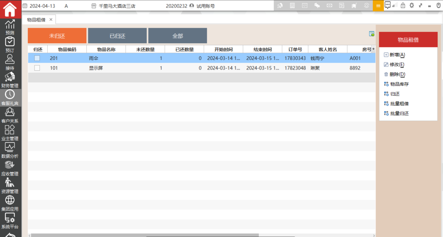Click the lock screen padlock icon
Viewport: 443px width, 237px height.
(403, 5)
